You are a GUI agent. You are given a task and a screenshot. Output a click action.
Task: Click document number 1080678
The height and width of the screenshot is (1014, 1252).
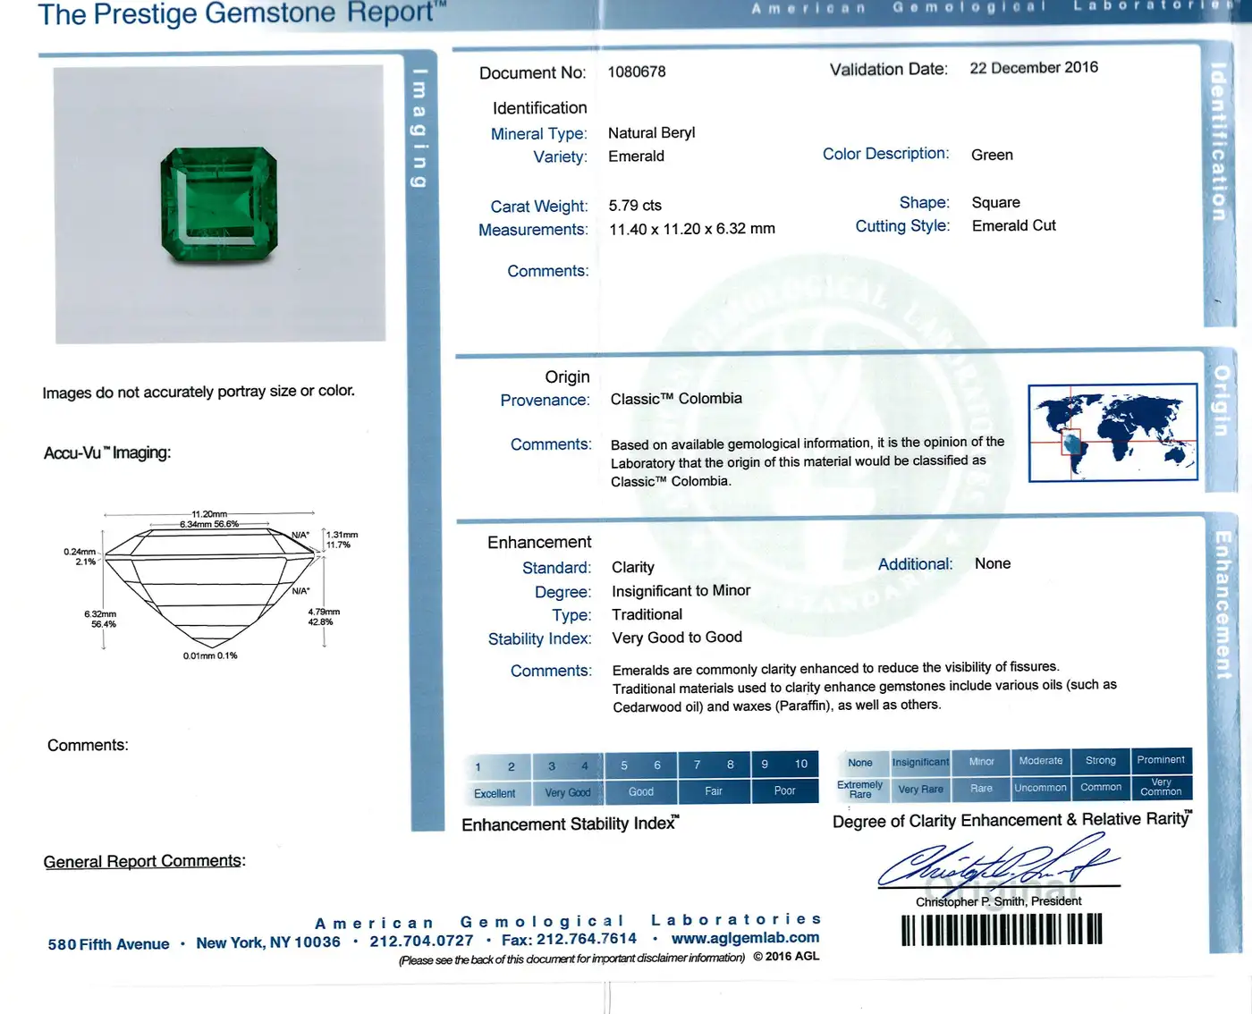click(637, 72)
